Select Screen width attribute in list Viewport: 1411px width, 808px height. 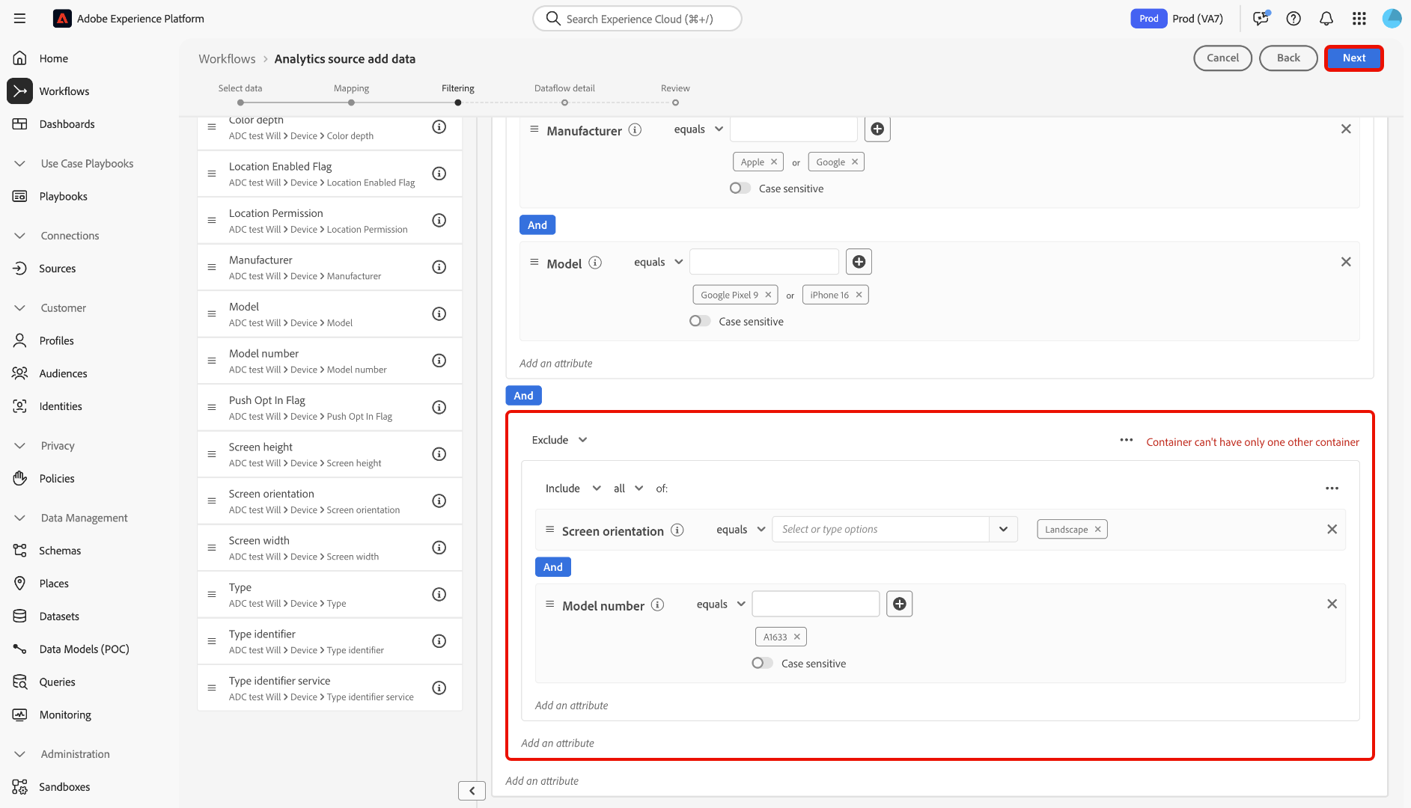(329, 548)
